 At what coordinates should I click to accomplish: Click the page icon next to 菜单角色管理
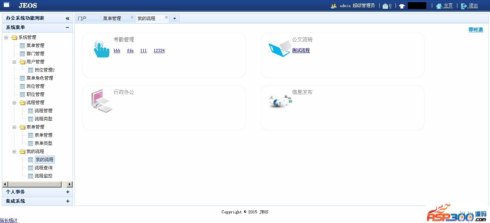22,78
